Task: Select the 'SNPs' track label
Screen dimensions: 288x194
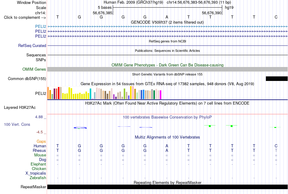Action: [41, 60]
